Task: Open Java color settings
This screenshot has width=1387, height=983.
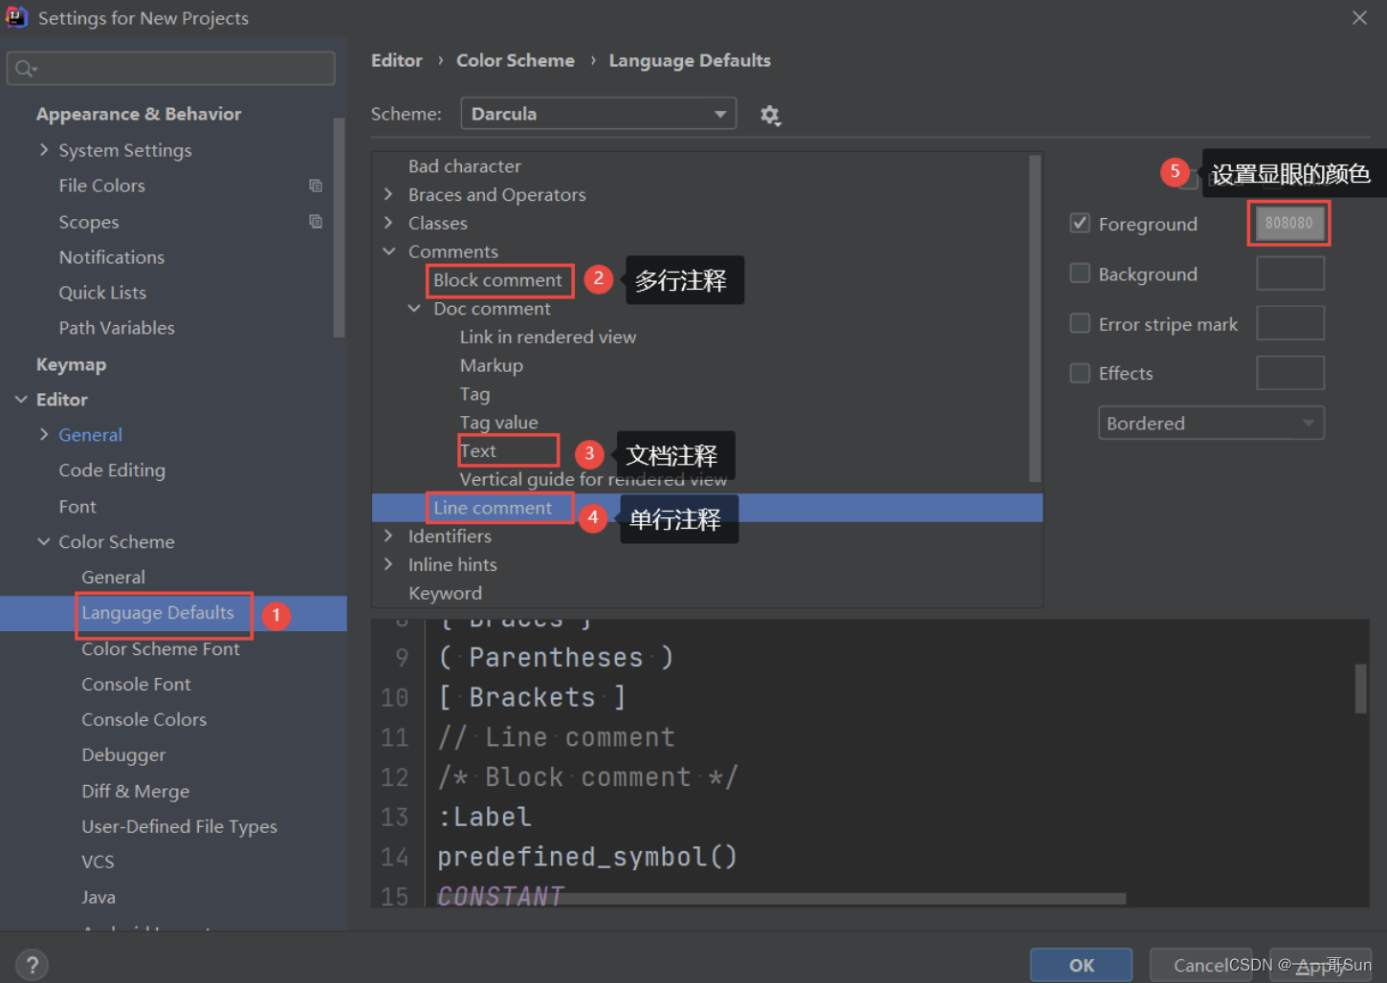Action: pyautogui.click(x=99, y=898)
